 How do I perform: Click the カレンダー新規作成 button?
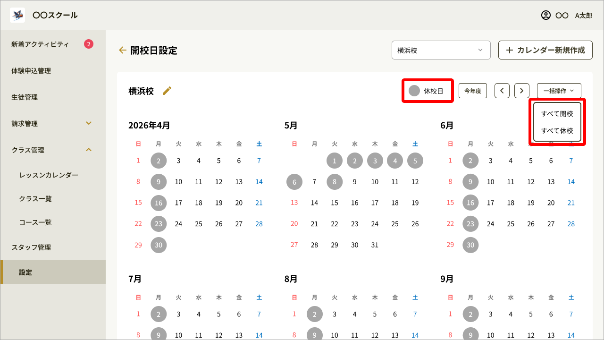coord(545,50)
